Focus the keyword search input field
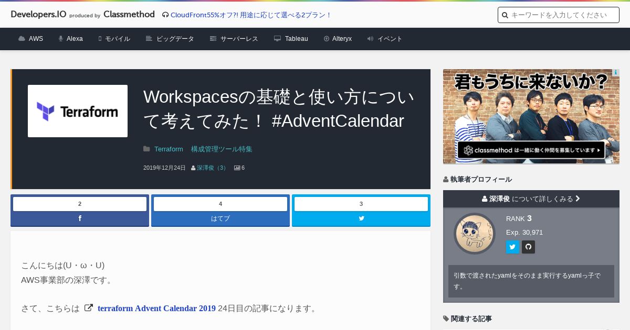The width and height of the screenshot is (630, 330). (559, 15)
